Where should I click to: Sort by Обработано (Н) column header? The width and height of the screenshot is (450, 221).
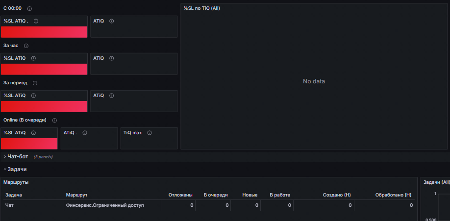393,195
